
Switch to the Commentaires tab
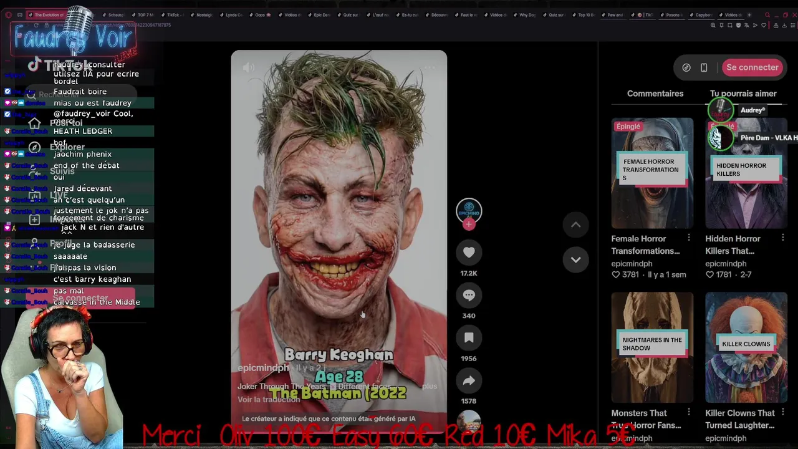pyautogui.click(x=655, y=94)
